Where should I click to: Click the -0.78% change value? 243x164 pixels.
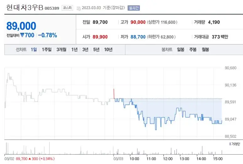point(47,35)
